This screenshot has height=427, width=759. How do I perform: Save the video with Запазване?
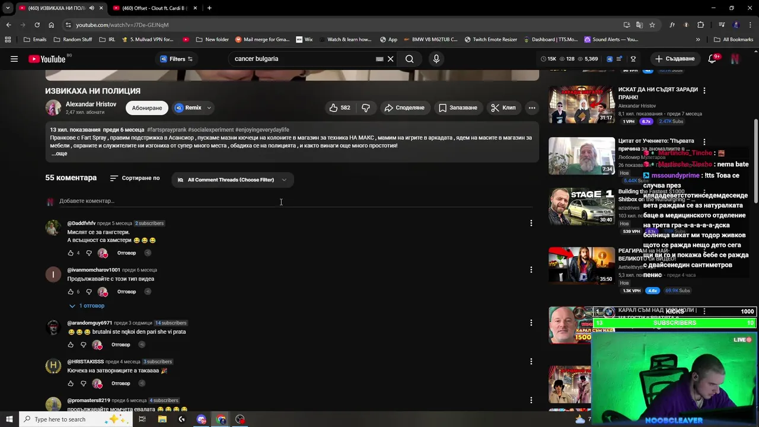458,108
